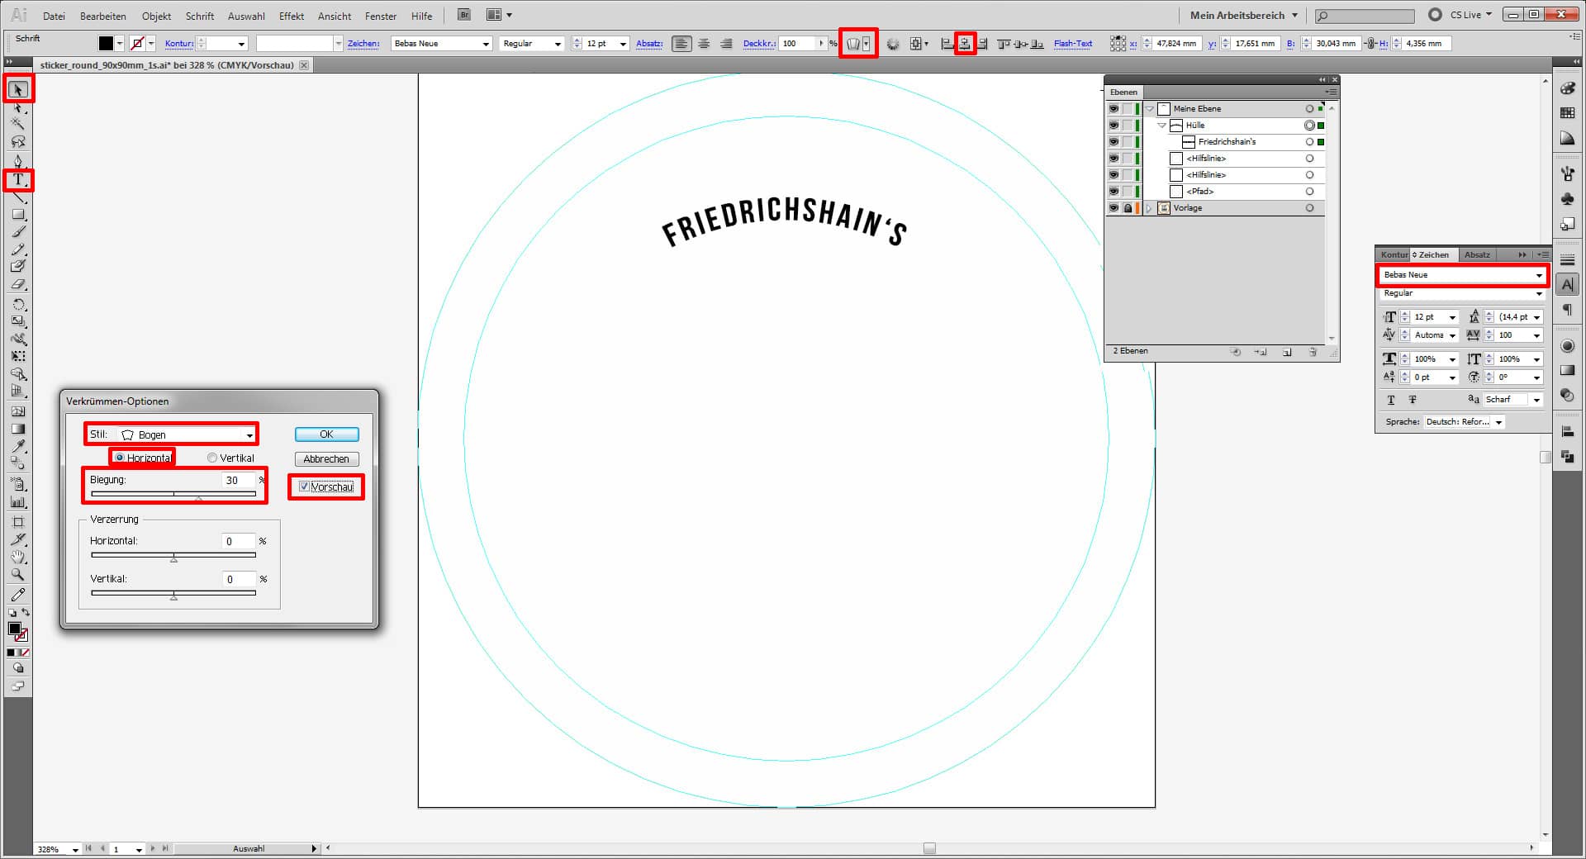Open the Effekt menu
This screenshot has width=1586, height=859.
coord(291,16)
